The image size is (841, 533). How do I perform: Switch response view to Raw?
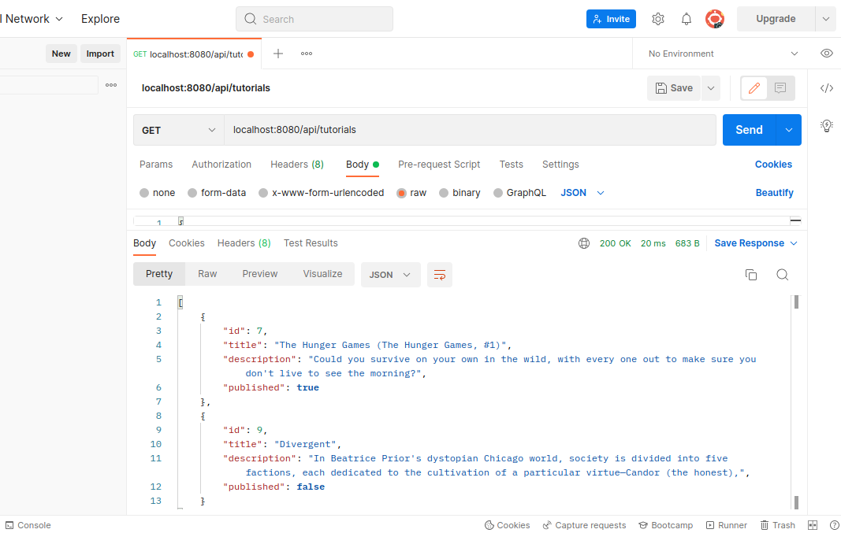pyautogui.click(x=207, y=274)
